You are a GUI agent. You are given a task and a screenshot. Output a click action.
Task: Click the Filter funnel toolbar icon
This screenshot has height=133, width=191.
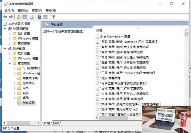53,17
